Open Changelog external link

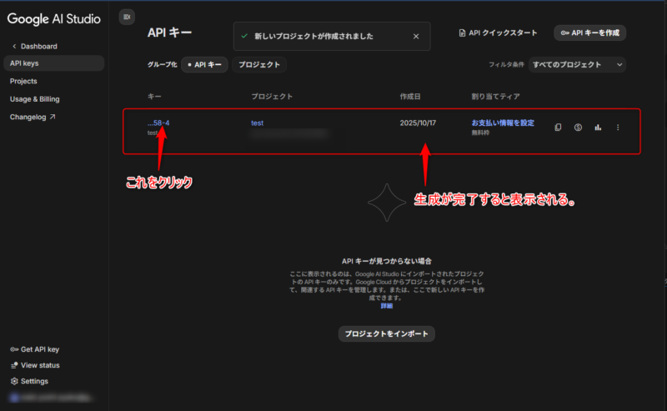33,117
